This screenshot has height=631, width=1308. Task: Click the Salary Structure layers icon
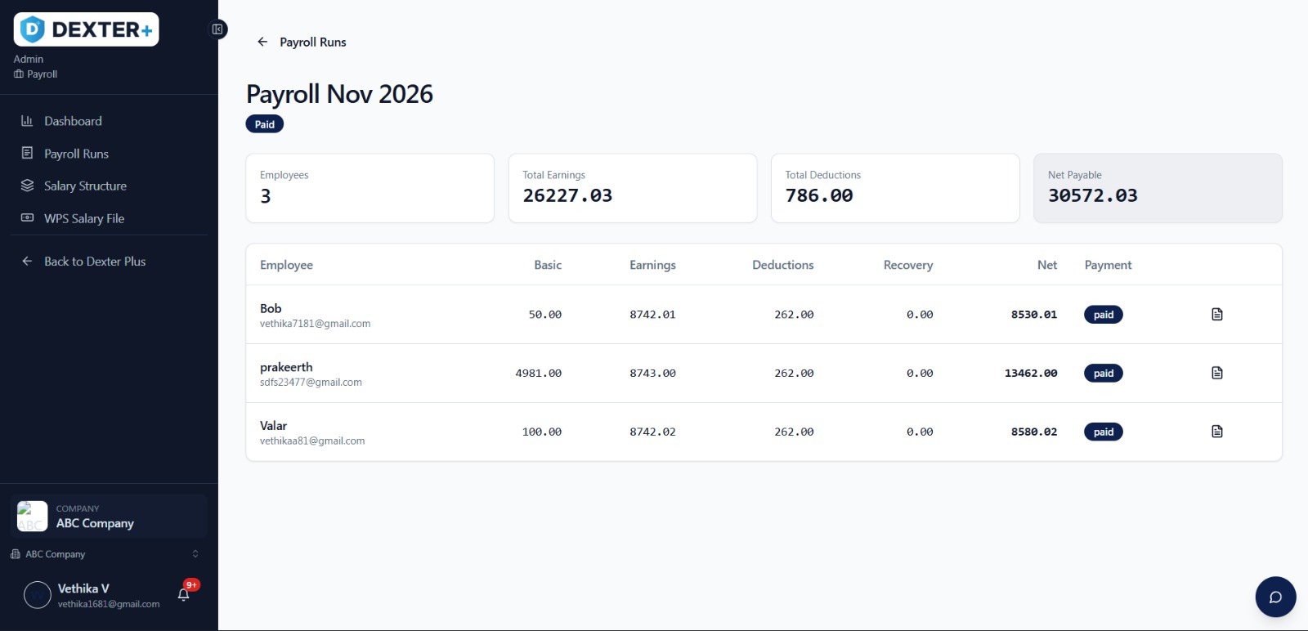(27, 186)
